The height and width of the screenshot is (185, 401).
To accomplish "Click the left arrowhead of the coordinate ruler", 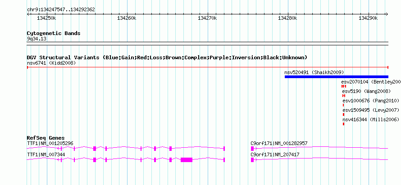I will point(28,14).
